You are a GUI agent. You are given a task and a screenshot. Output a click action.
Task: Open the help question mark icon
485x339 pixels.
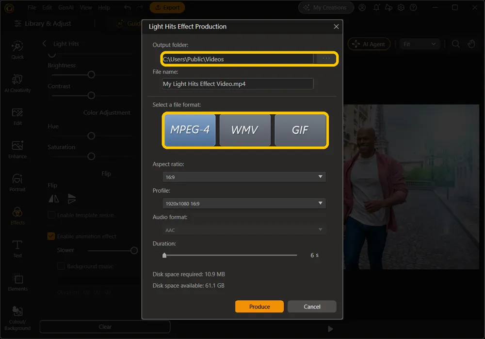(413, 7)
